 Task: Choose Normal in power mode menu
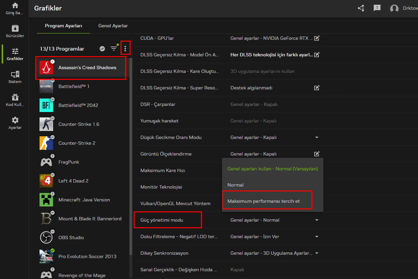pyautogui.click(x=272, y=185)
